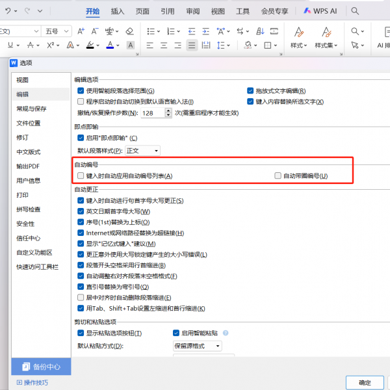
Task: Click the 确定 button
Action: point(365,382)
